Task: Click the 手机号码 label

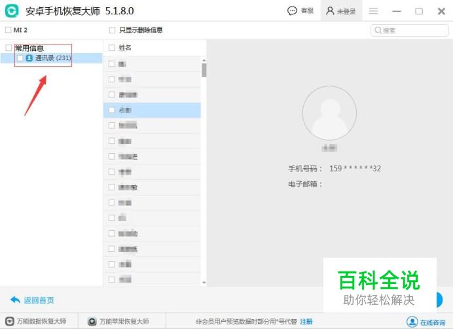Action: coord(305,169)
